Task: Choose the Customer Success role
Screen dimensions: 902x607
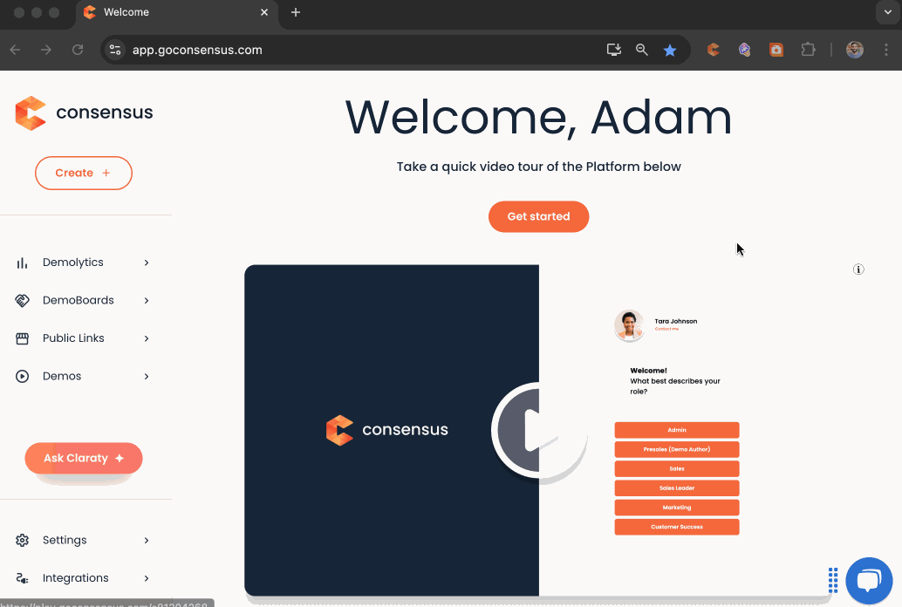Action: [677, 527]
